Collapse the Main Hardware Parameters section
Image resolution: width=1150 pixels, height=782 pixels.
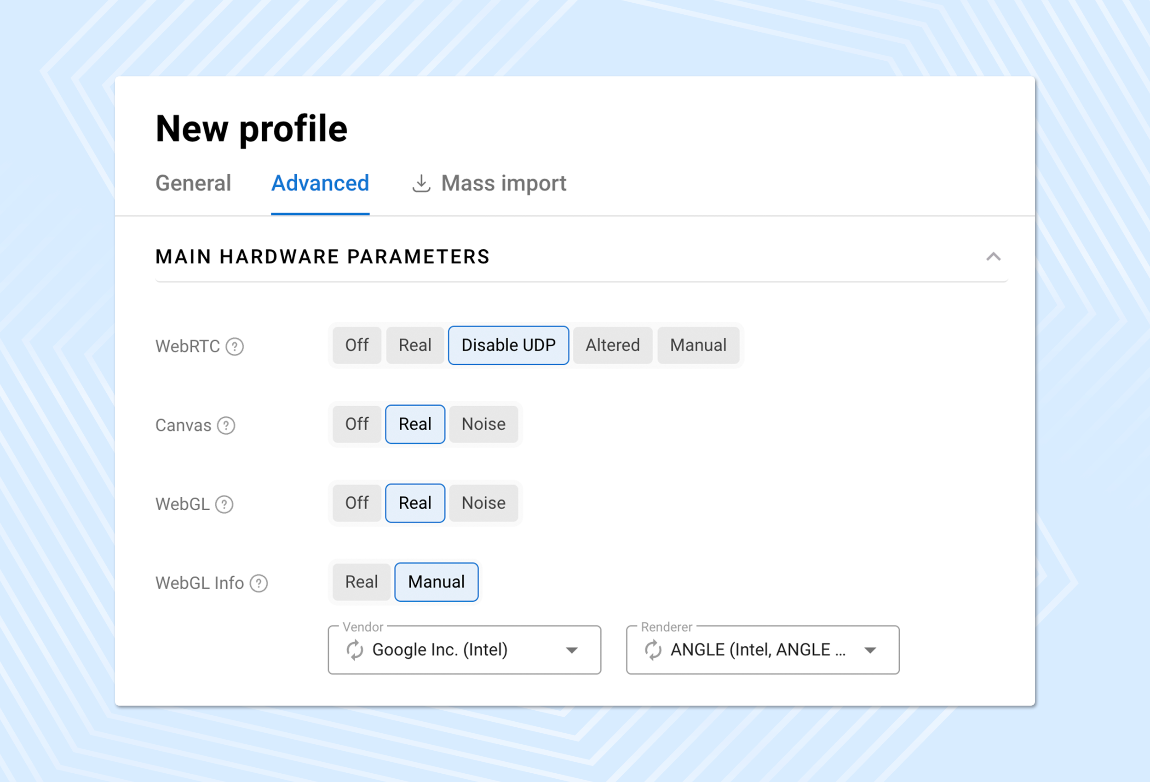click(x=993, y=257)
